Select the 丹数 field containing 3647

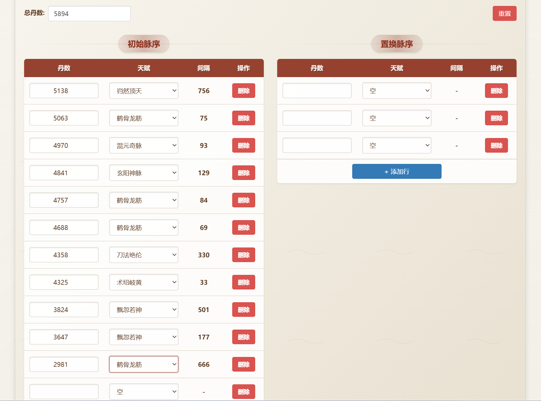pyautogui.click(x=64, y=337)
